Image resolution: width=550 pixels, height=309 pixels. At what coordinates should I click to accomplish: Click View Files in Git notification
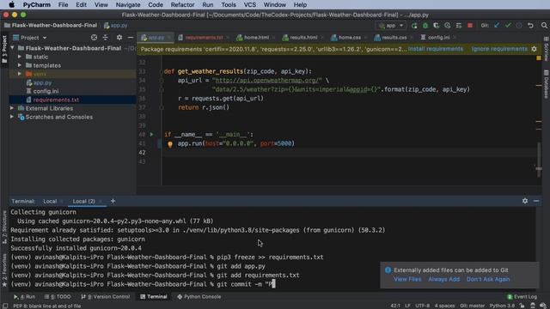tap(407, 279)
